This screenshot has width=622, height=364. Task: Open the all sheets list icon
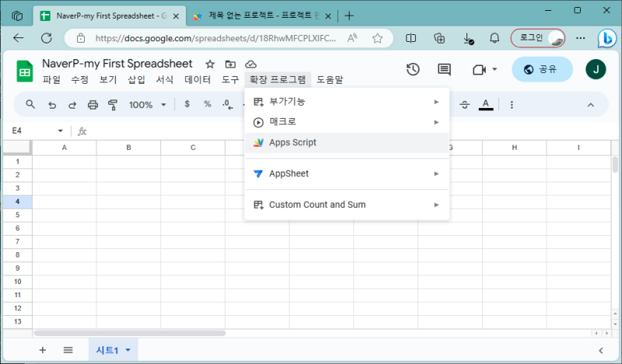(68, 350)
